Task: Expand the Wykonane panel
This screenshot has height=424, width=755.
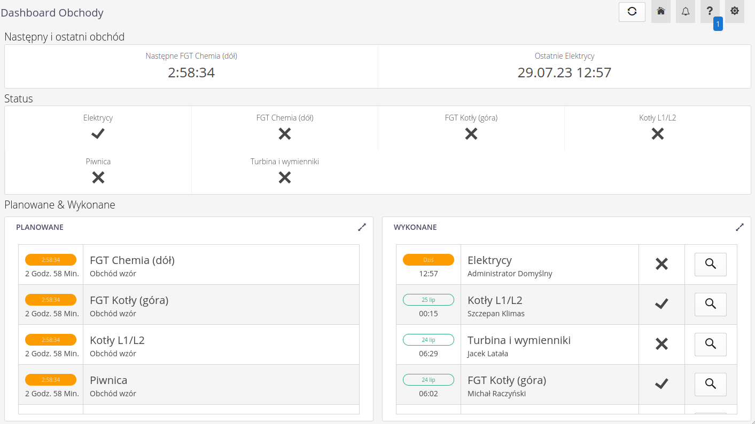Action: pos(740,227)
